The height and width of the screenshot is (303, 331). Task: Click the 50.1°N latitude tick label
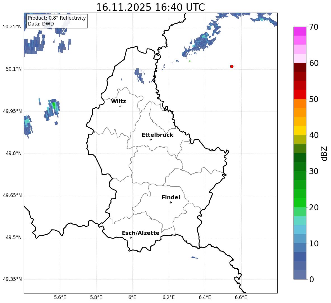click(14, 69)
